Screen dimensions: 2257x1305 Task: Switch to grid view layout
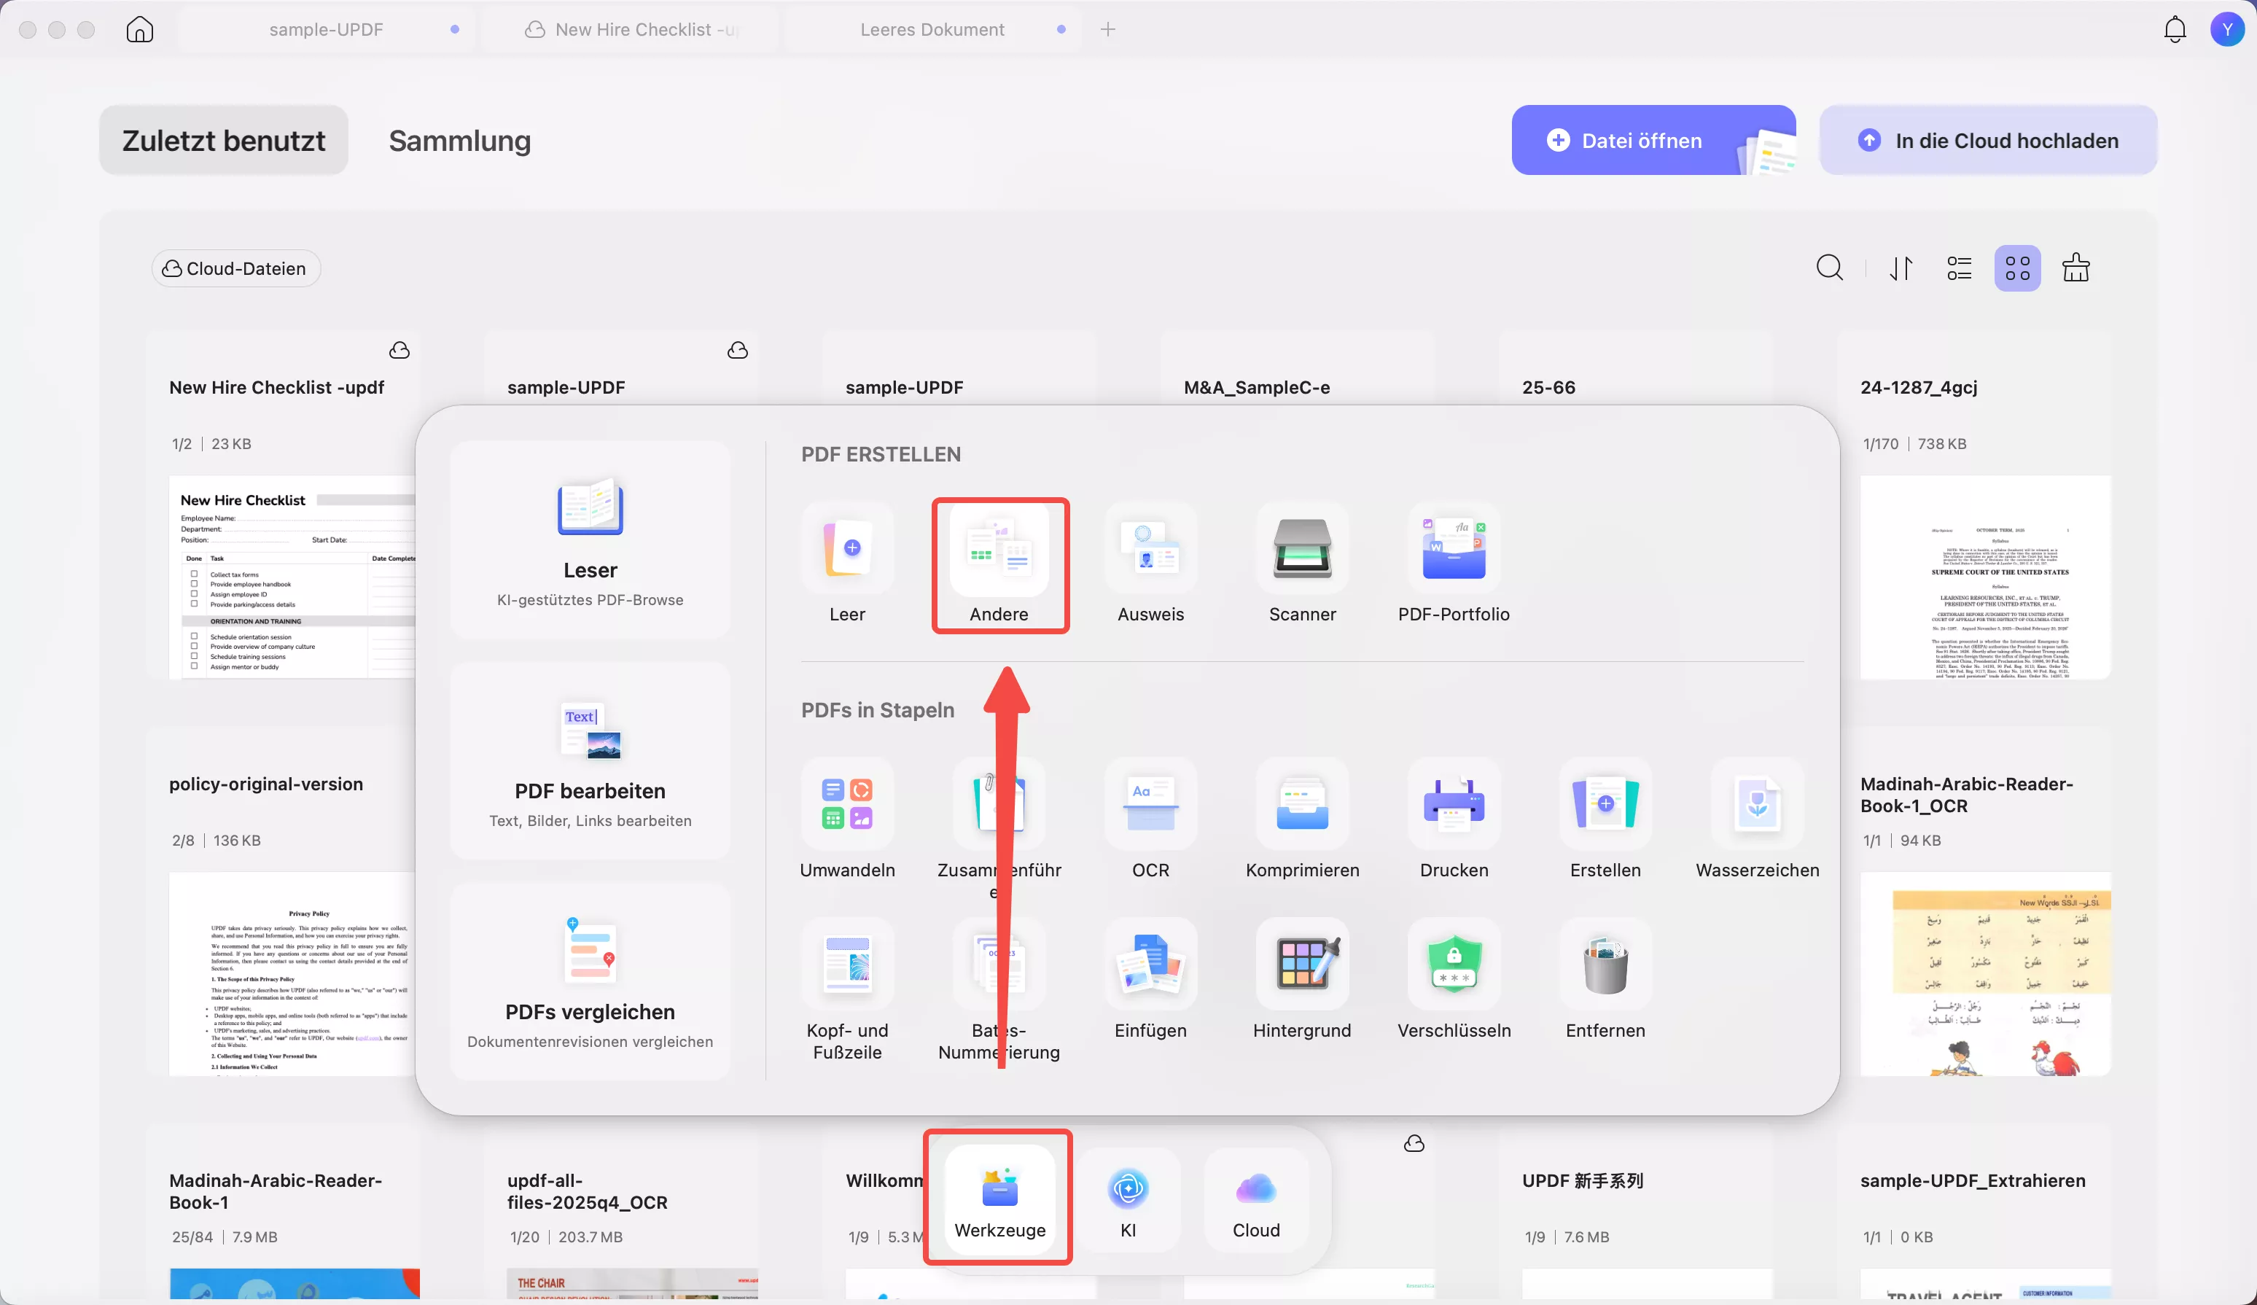point(2017,268)
